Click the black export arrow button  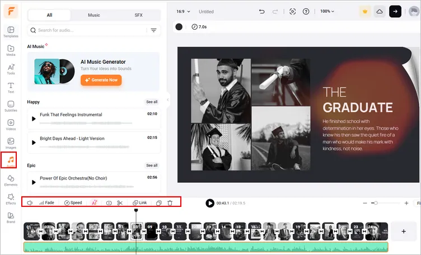[395, 11]
